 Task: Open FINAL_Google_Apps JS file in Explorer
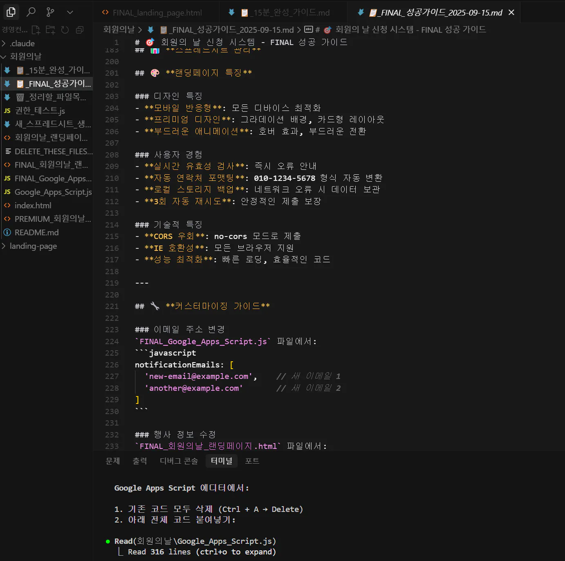(x=46, y=178)
